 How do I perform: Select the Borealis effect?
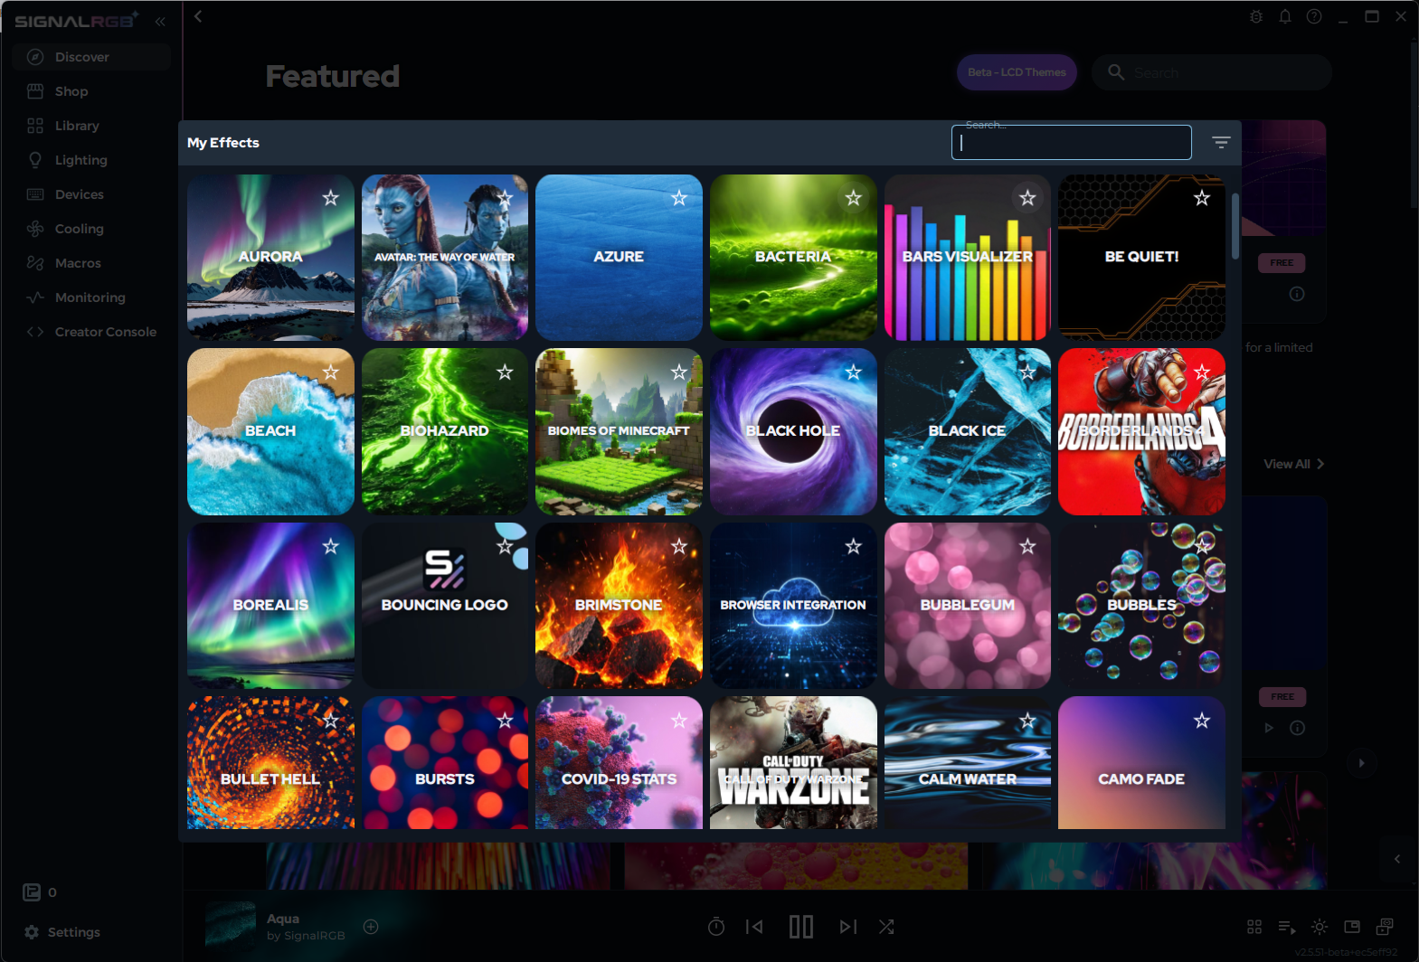270,606
